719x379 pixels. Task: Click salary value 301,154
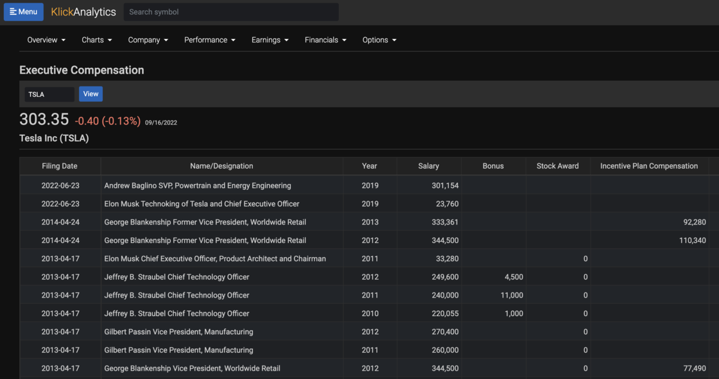click(x=445, y=185)
